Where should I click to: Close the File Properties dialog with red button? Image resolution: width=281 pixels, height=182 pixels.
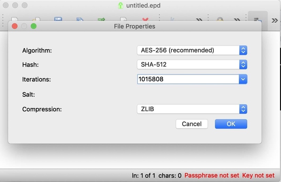15,26
